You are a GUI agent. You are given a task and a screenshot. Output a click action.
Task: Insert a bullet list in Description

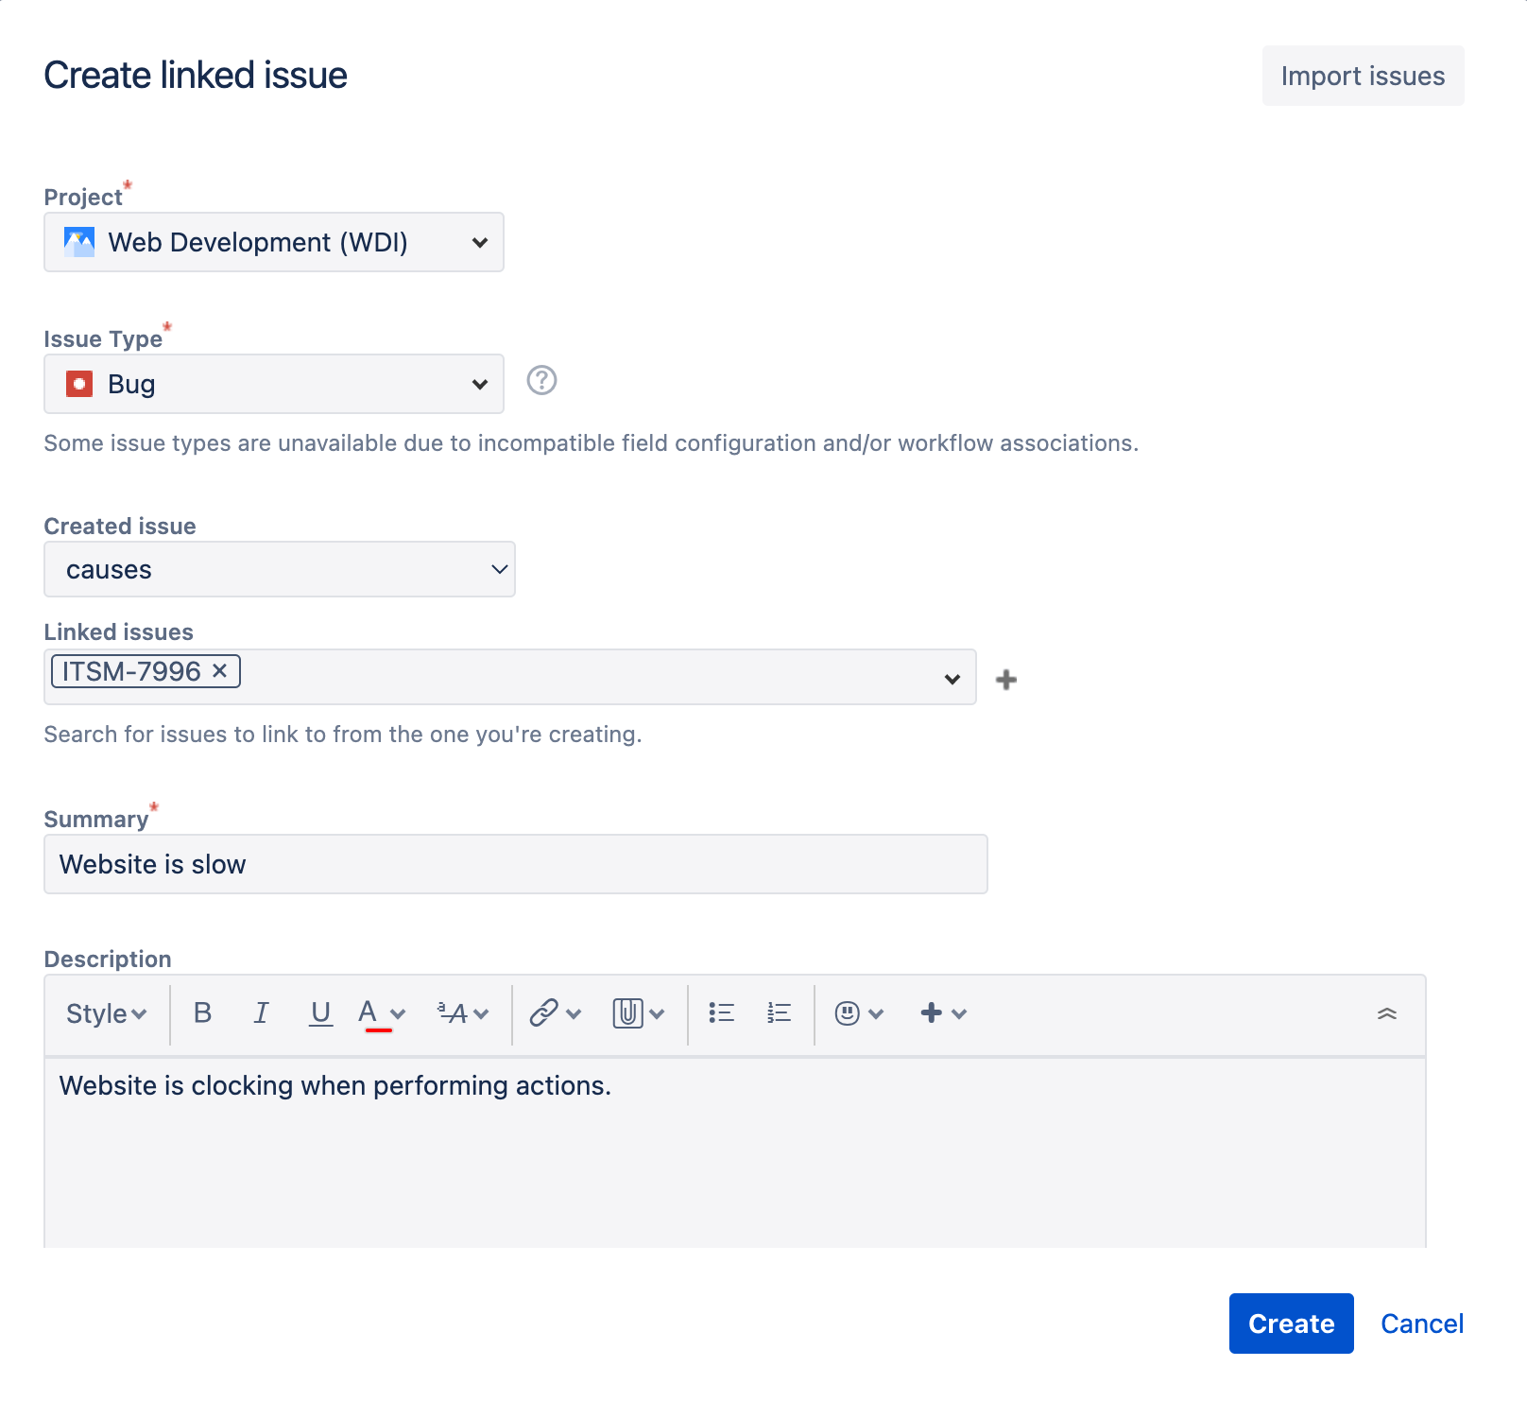(721, 1013)
